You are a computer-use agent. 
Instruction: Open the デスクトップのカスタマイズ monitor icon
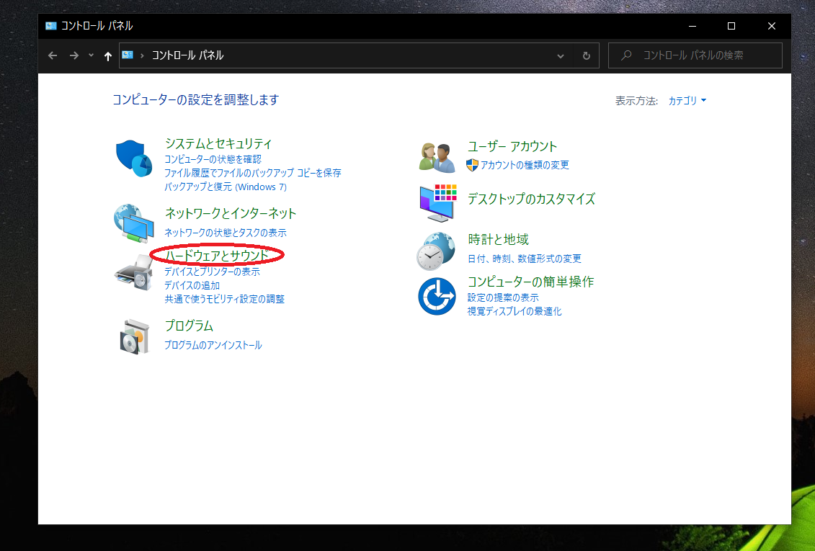[x=438, y=202]
